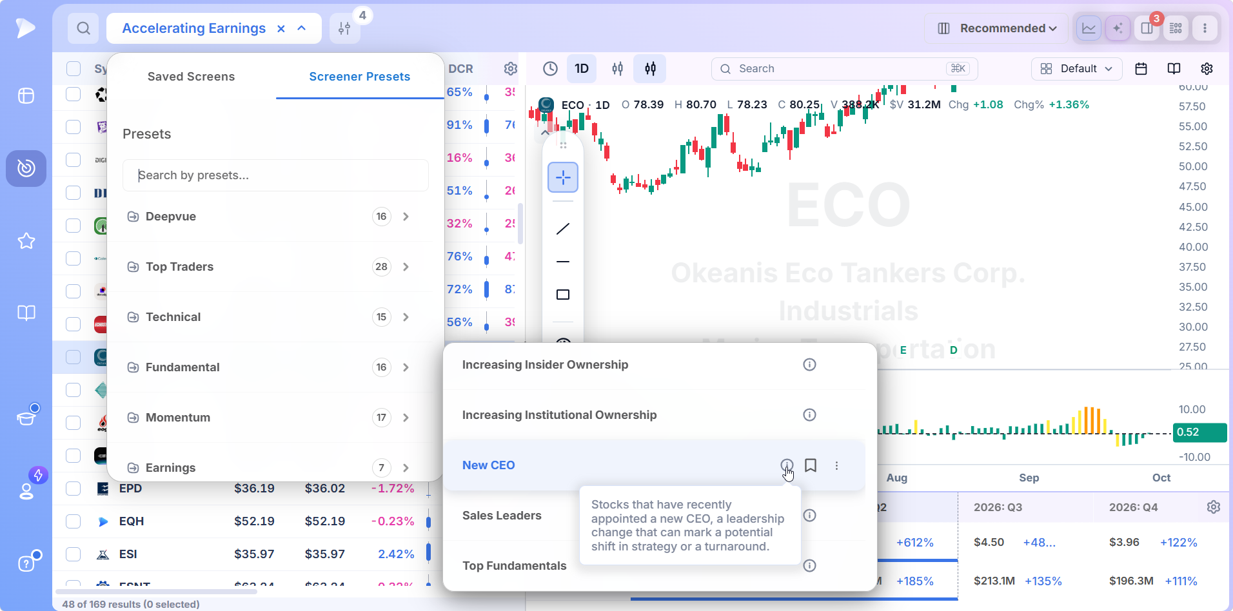Select the 1D timeframe button
1233x611 pixels.
pyautogui.click(x=582, y=69)
